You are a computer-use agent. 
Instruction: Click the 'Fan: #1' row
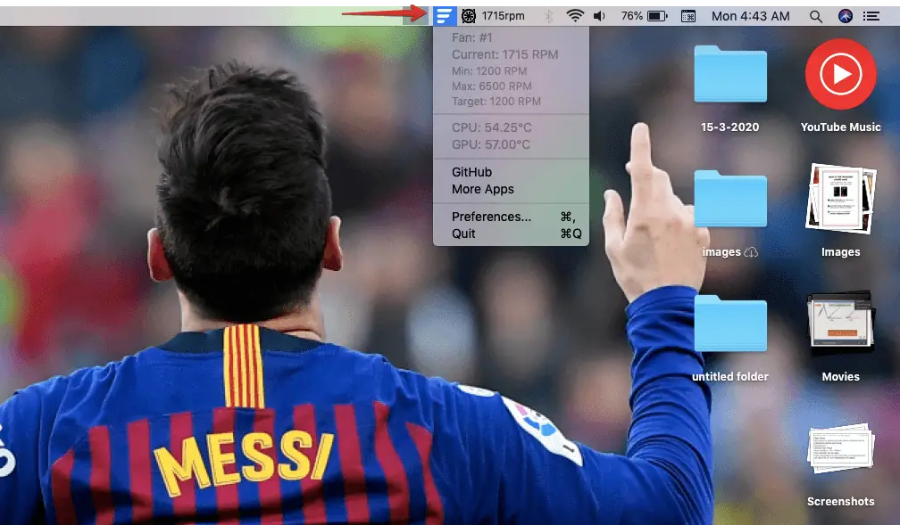coord(511,37)
